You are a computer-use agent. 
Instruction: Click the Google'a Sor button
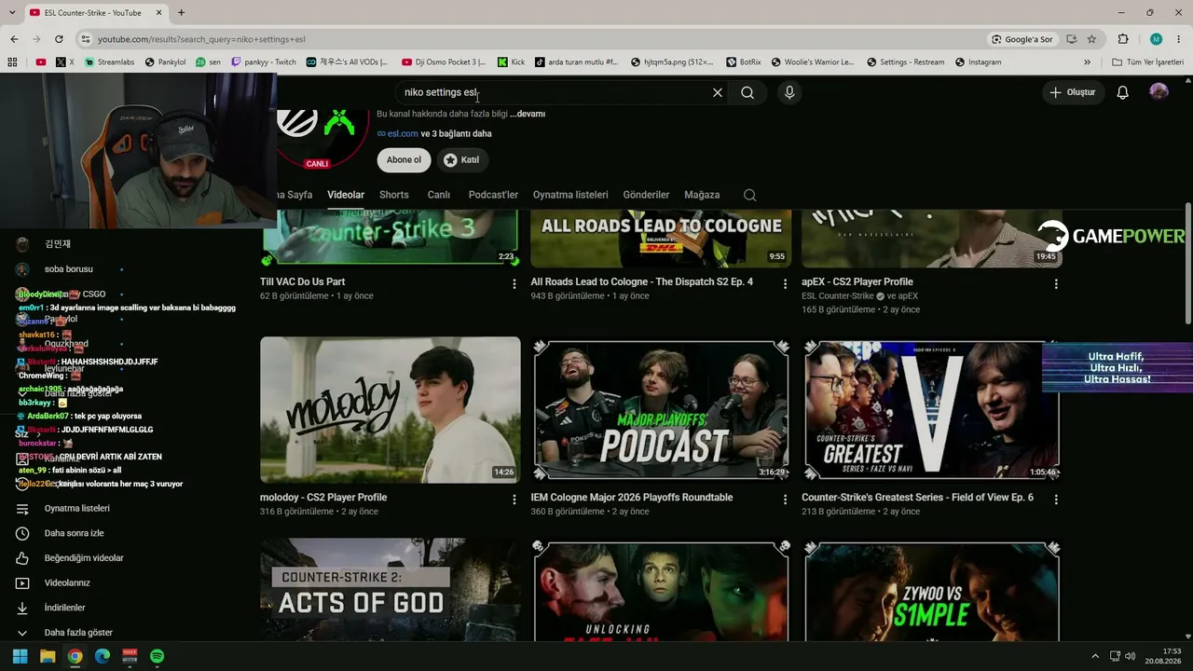coord(1022,39)
